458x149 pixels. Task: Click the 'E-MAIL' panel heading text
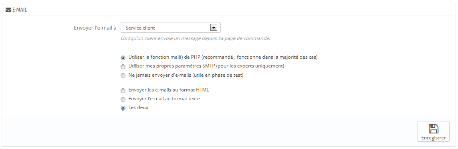coord(20,10)
